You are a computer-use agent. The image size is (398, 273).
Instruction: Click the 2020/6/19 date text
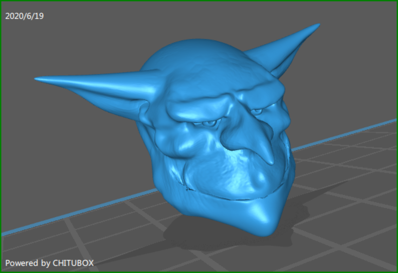[24, 16]
